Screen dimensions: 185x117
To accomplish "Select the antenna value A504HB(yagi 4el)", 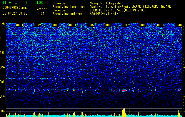I will [x=104, y=14].
